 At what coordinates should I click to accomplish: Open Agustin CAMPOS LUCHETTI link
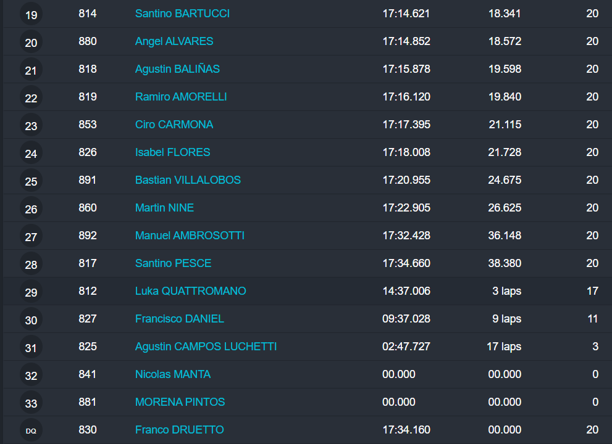pos(206,347)
